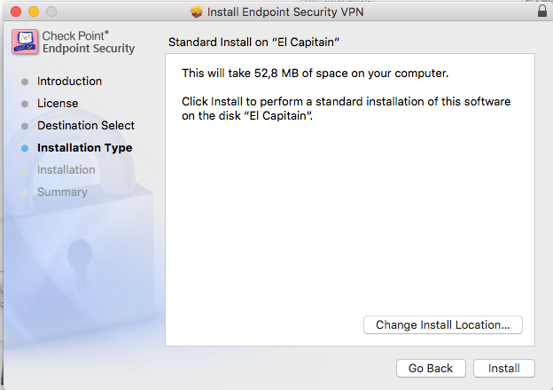Select the License step

(58, 104)
